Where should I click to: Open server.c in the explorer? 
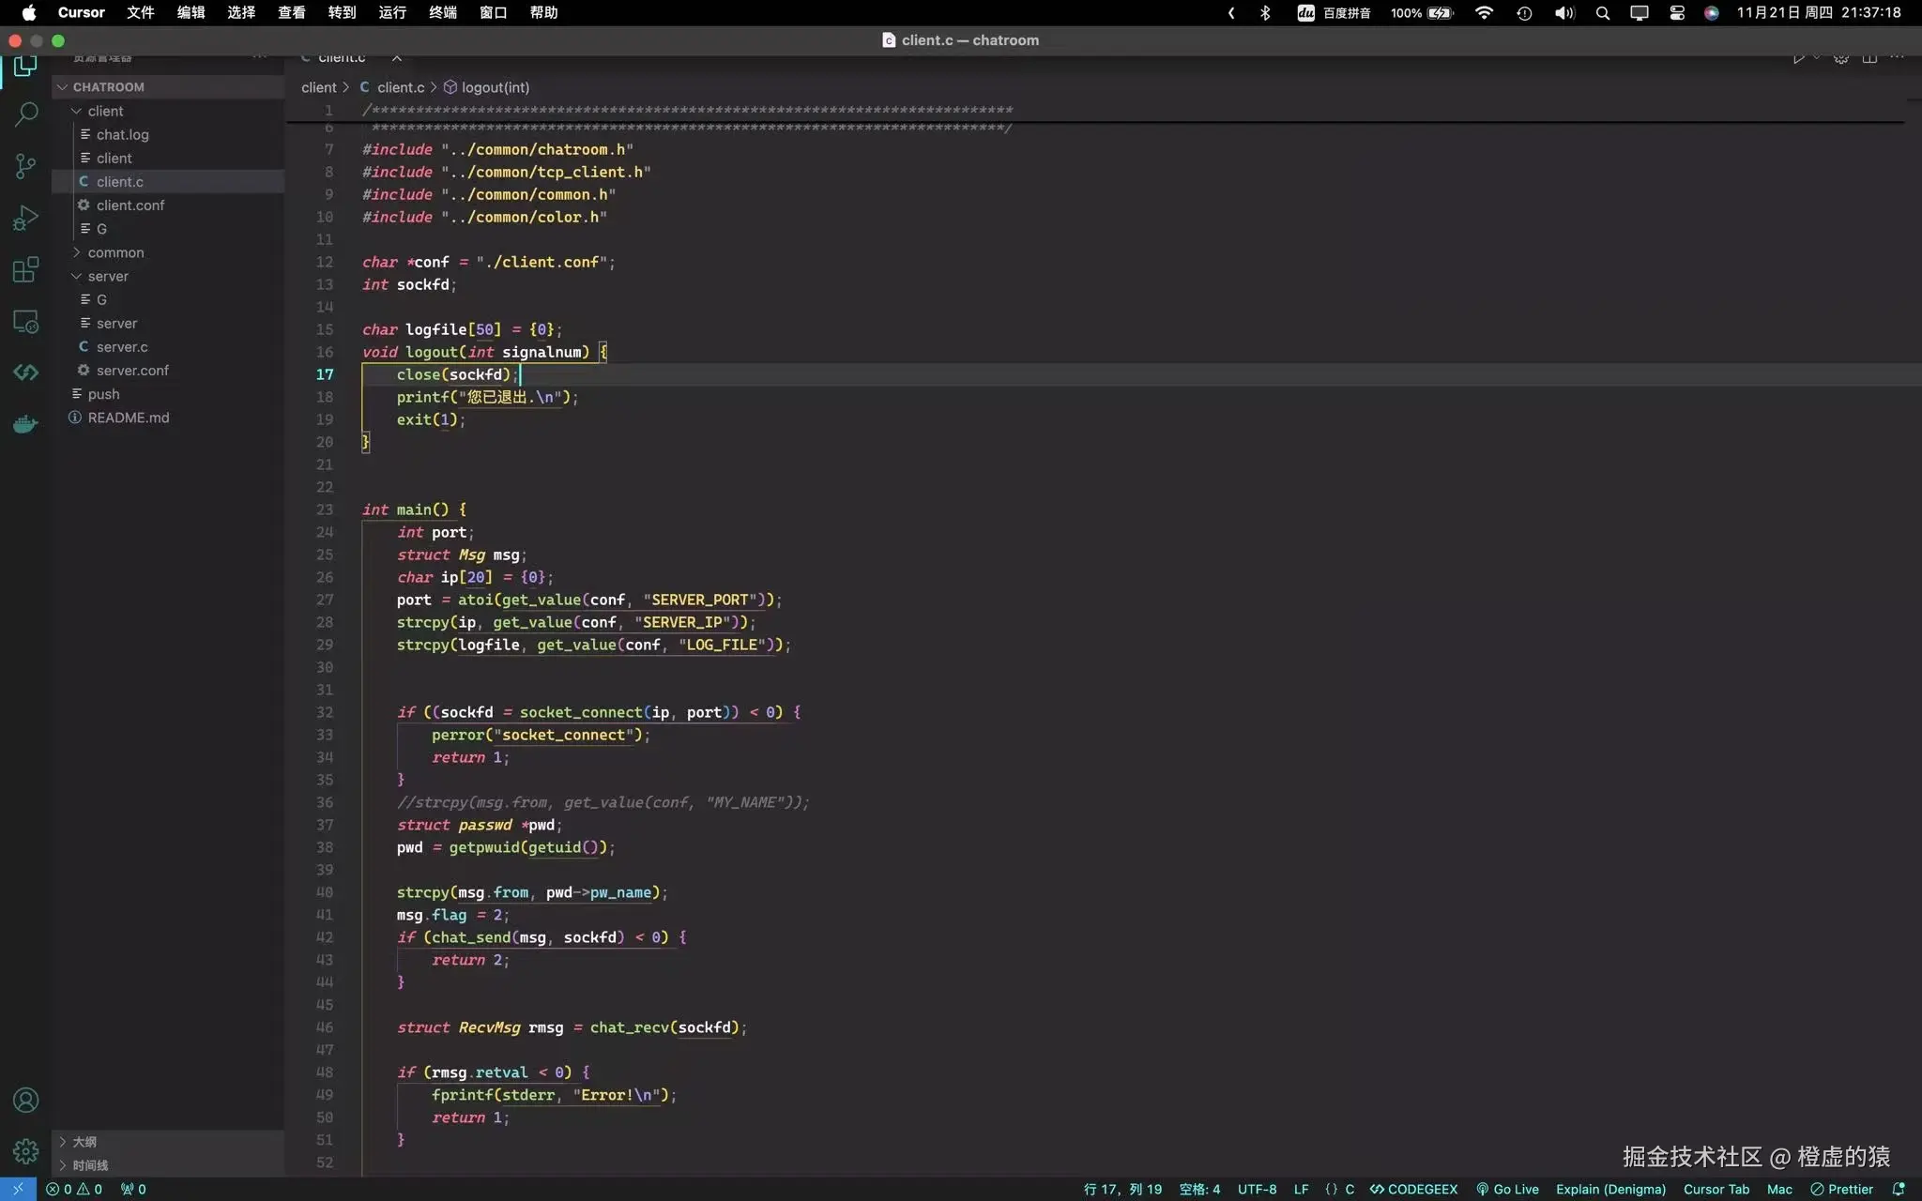point(121,346)
